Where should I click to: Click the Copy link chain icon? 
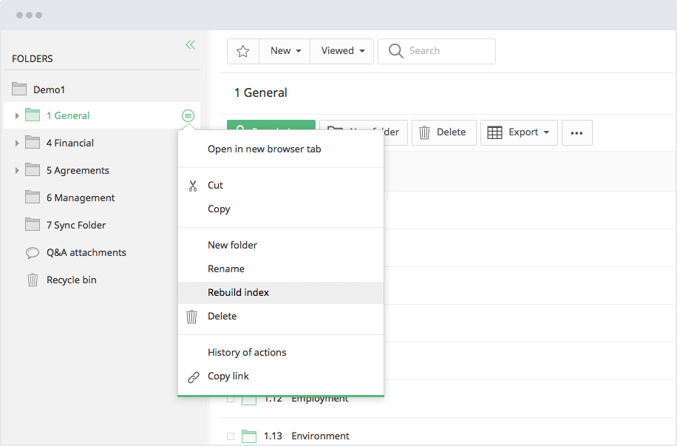tap(193, 376)
